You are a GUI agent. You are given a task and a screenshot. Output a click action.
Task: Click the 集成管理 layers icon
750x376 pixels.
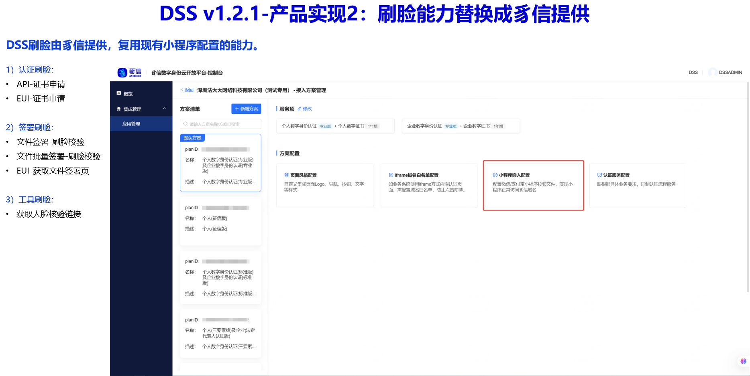(x=119, y=109)
